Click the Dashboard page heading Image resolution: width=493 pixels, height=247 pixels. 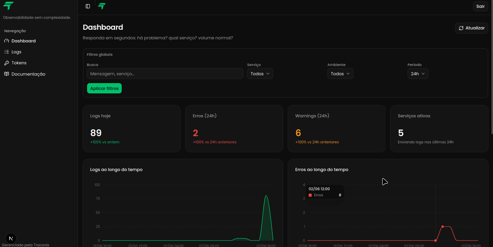click(103, 27)
